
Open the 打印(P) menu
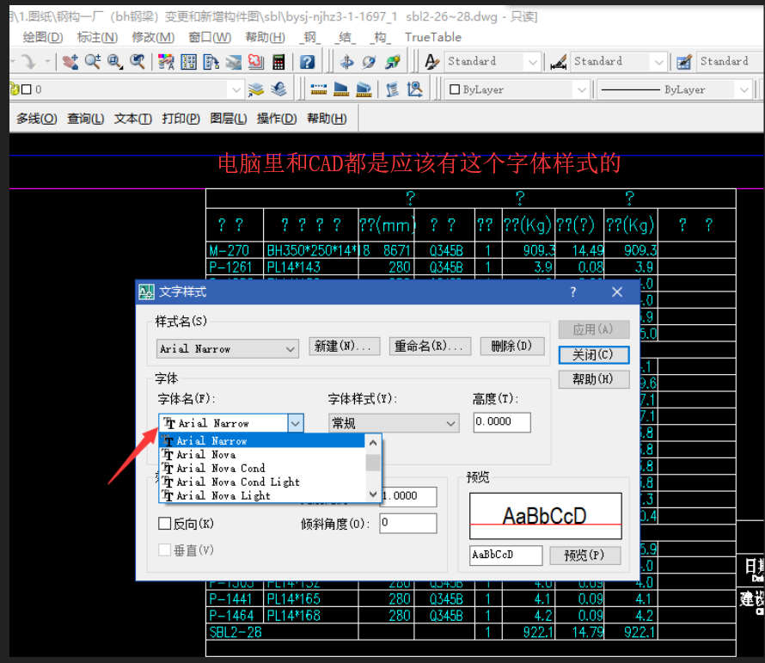[x=181, y=119]
